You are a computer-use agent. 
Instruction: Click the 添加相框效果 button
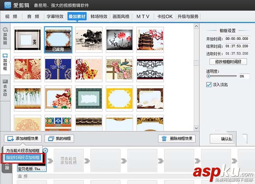pos(23,139)
